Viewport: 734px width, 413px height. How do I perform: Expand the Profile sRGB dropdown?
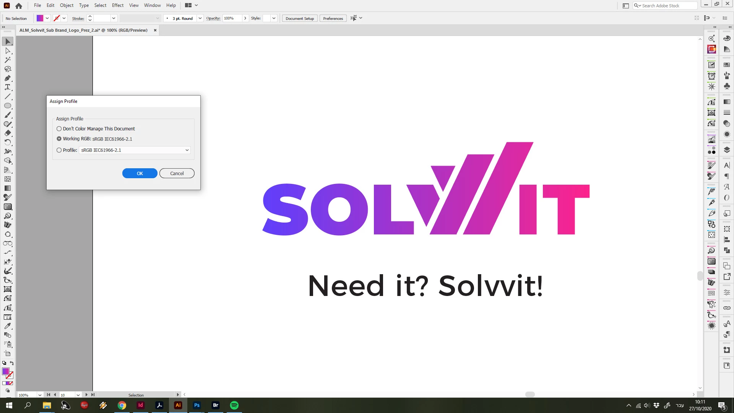(187, 150)
